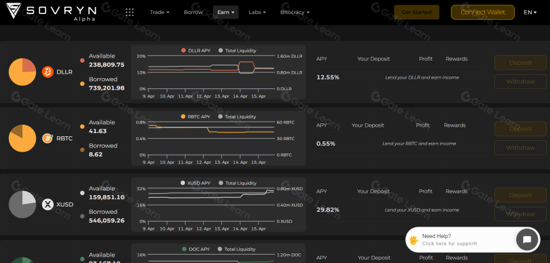
Task: Click XUSD borrowed value 546,059.26
Action: tap(107, 221)
